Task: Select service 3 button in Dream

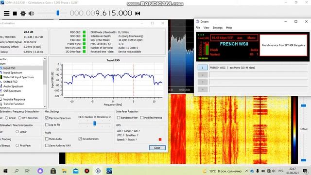Action: point(203,82)
